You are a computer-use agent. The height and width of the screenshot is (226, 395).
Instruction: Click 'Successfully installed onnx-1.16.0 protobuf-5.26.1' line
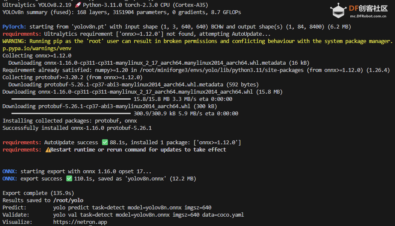pos(77,128)
